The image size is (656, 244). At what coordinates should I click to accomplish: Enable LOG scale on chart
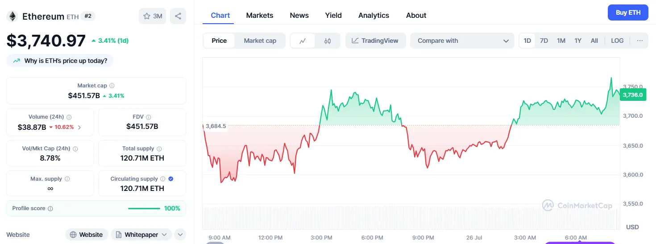[x=617, y=41]
